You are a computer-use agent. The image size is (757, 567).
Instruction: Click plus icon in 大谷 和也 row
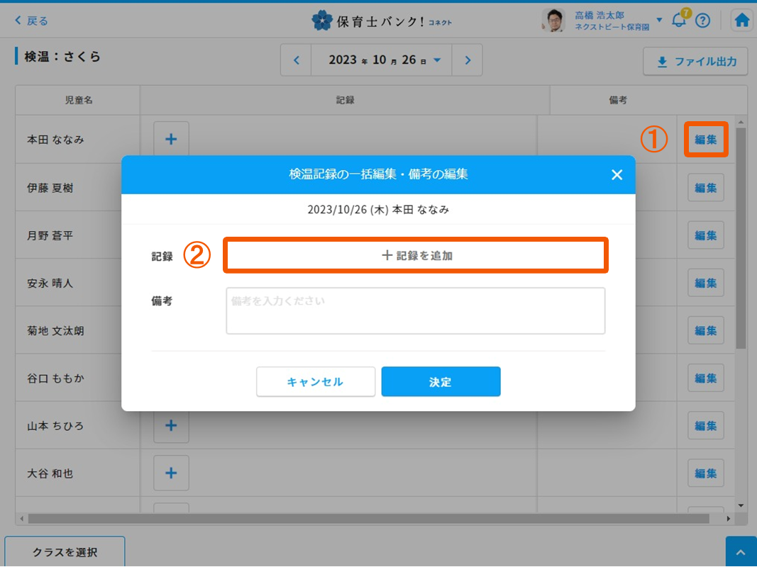tap(171, 473)
